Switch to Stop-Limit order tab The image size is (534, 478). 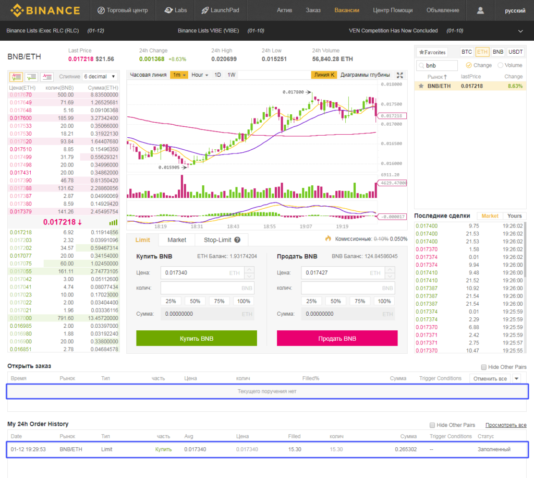tap(222, 240)
